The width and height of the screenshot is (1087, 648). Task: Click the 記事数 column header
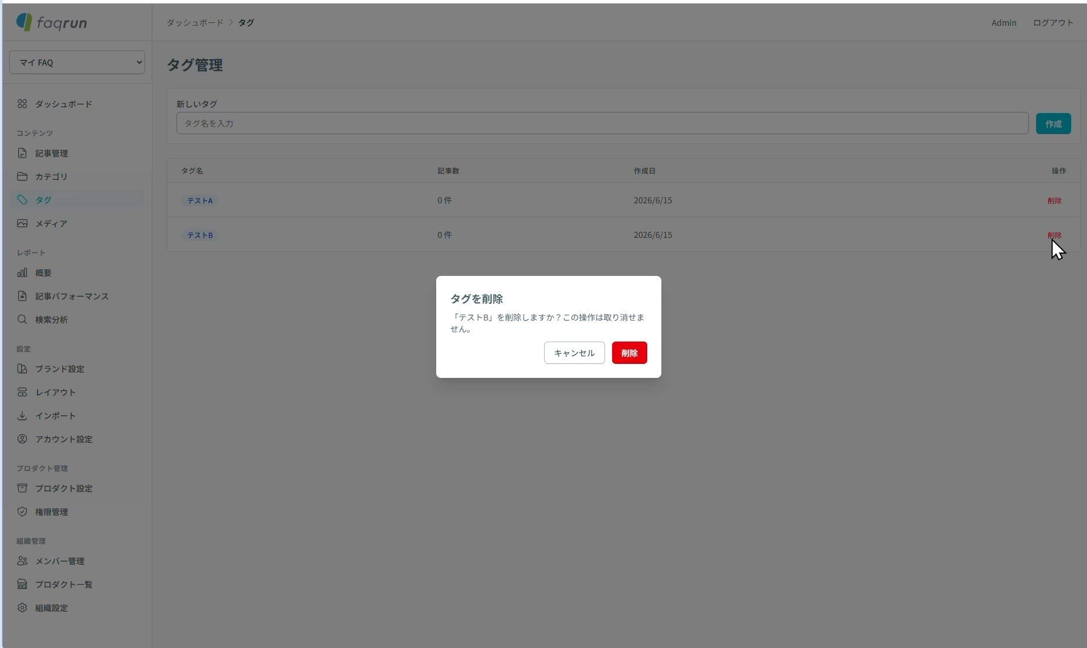point(448,170)
